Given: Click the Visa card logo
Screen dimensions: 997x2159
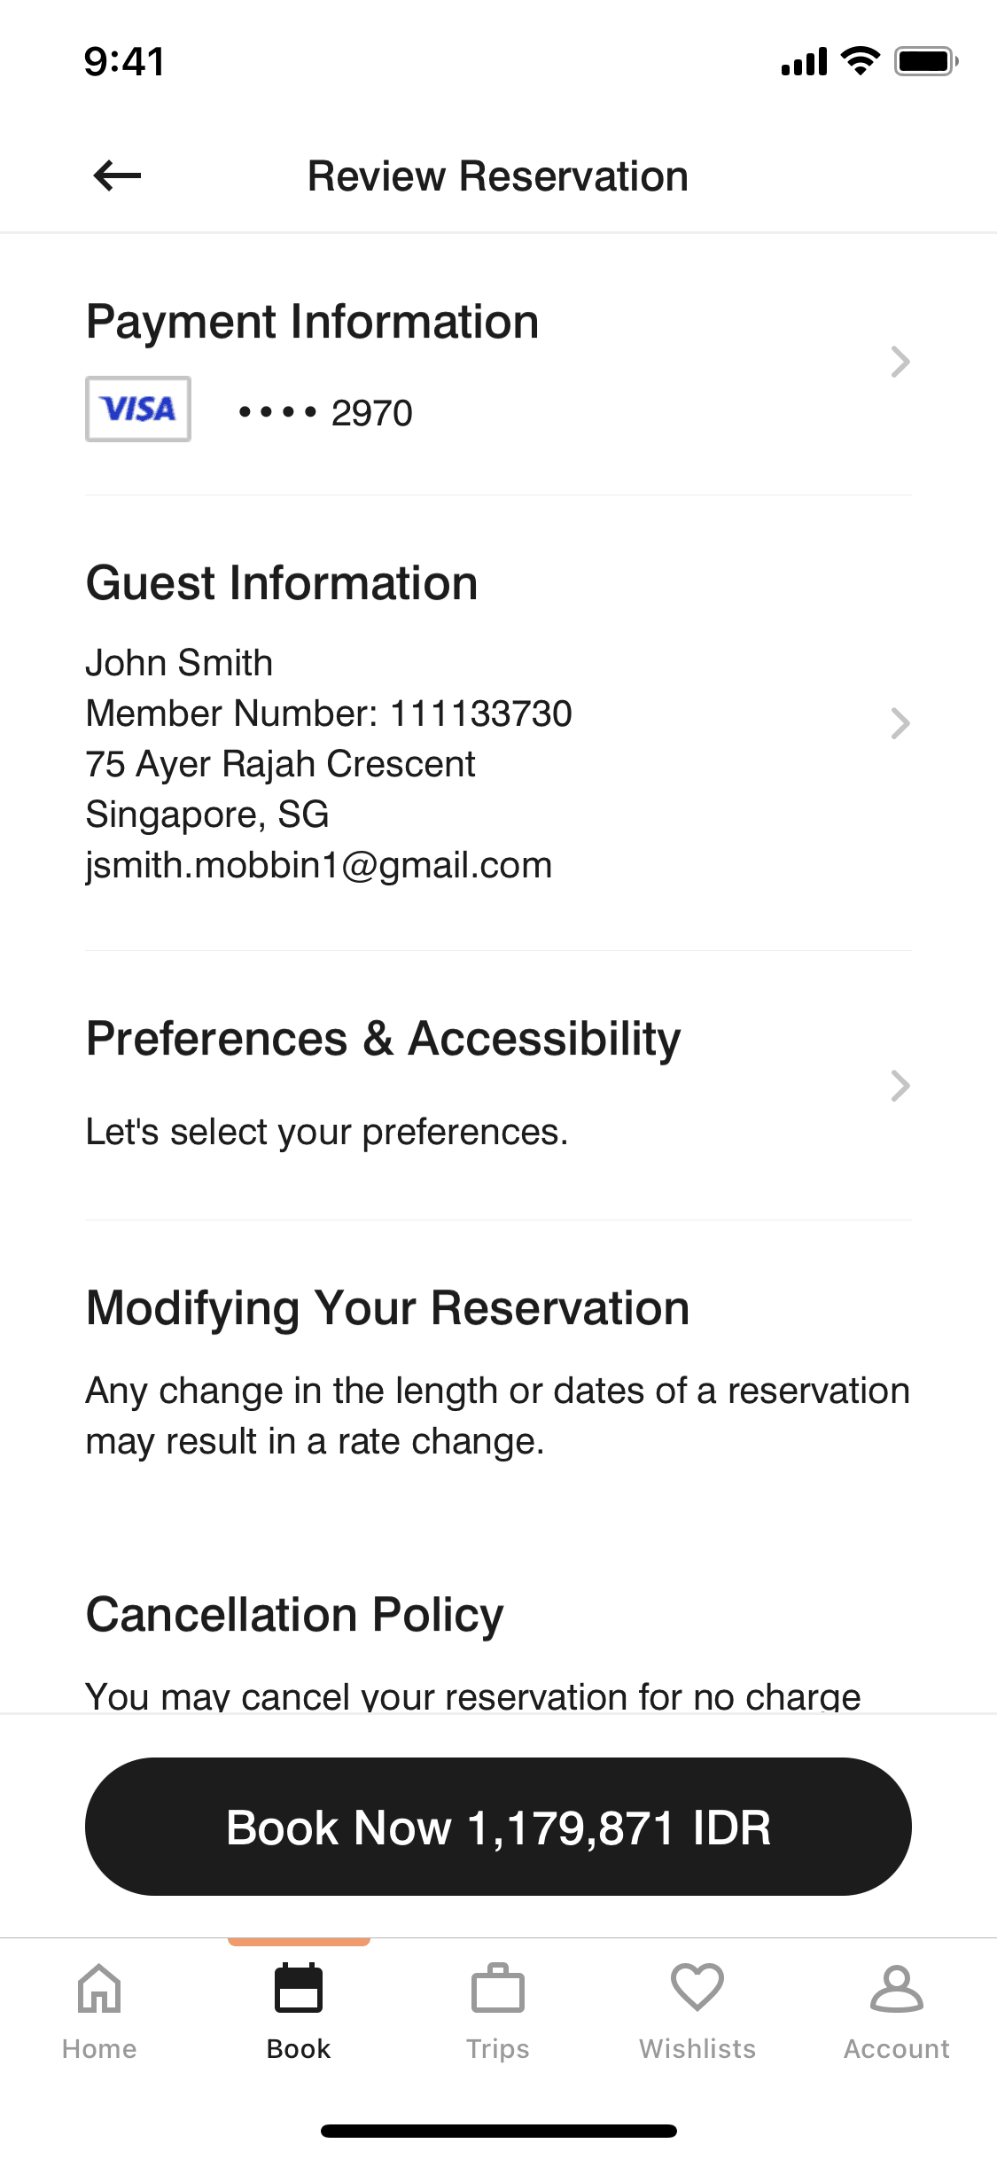Looking at the screenshot, I should click(x=138, y=409).
